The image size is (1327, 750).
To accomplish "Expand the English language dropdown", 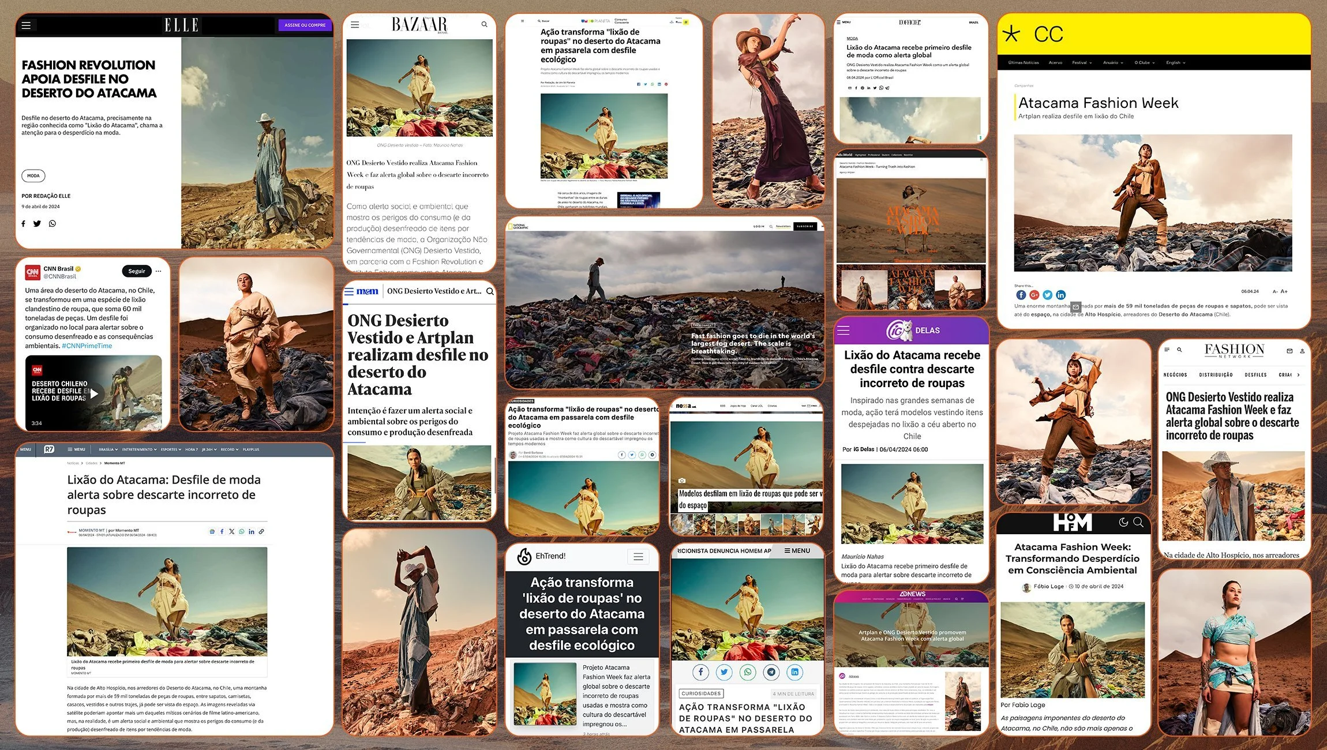I will (1175, 62).
